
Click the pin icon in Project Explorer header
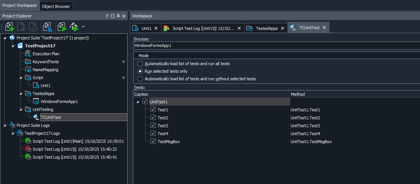pos(118,16)
